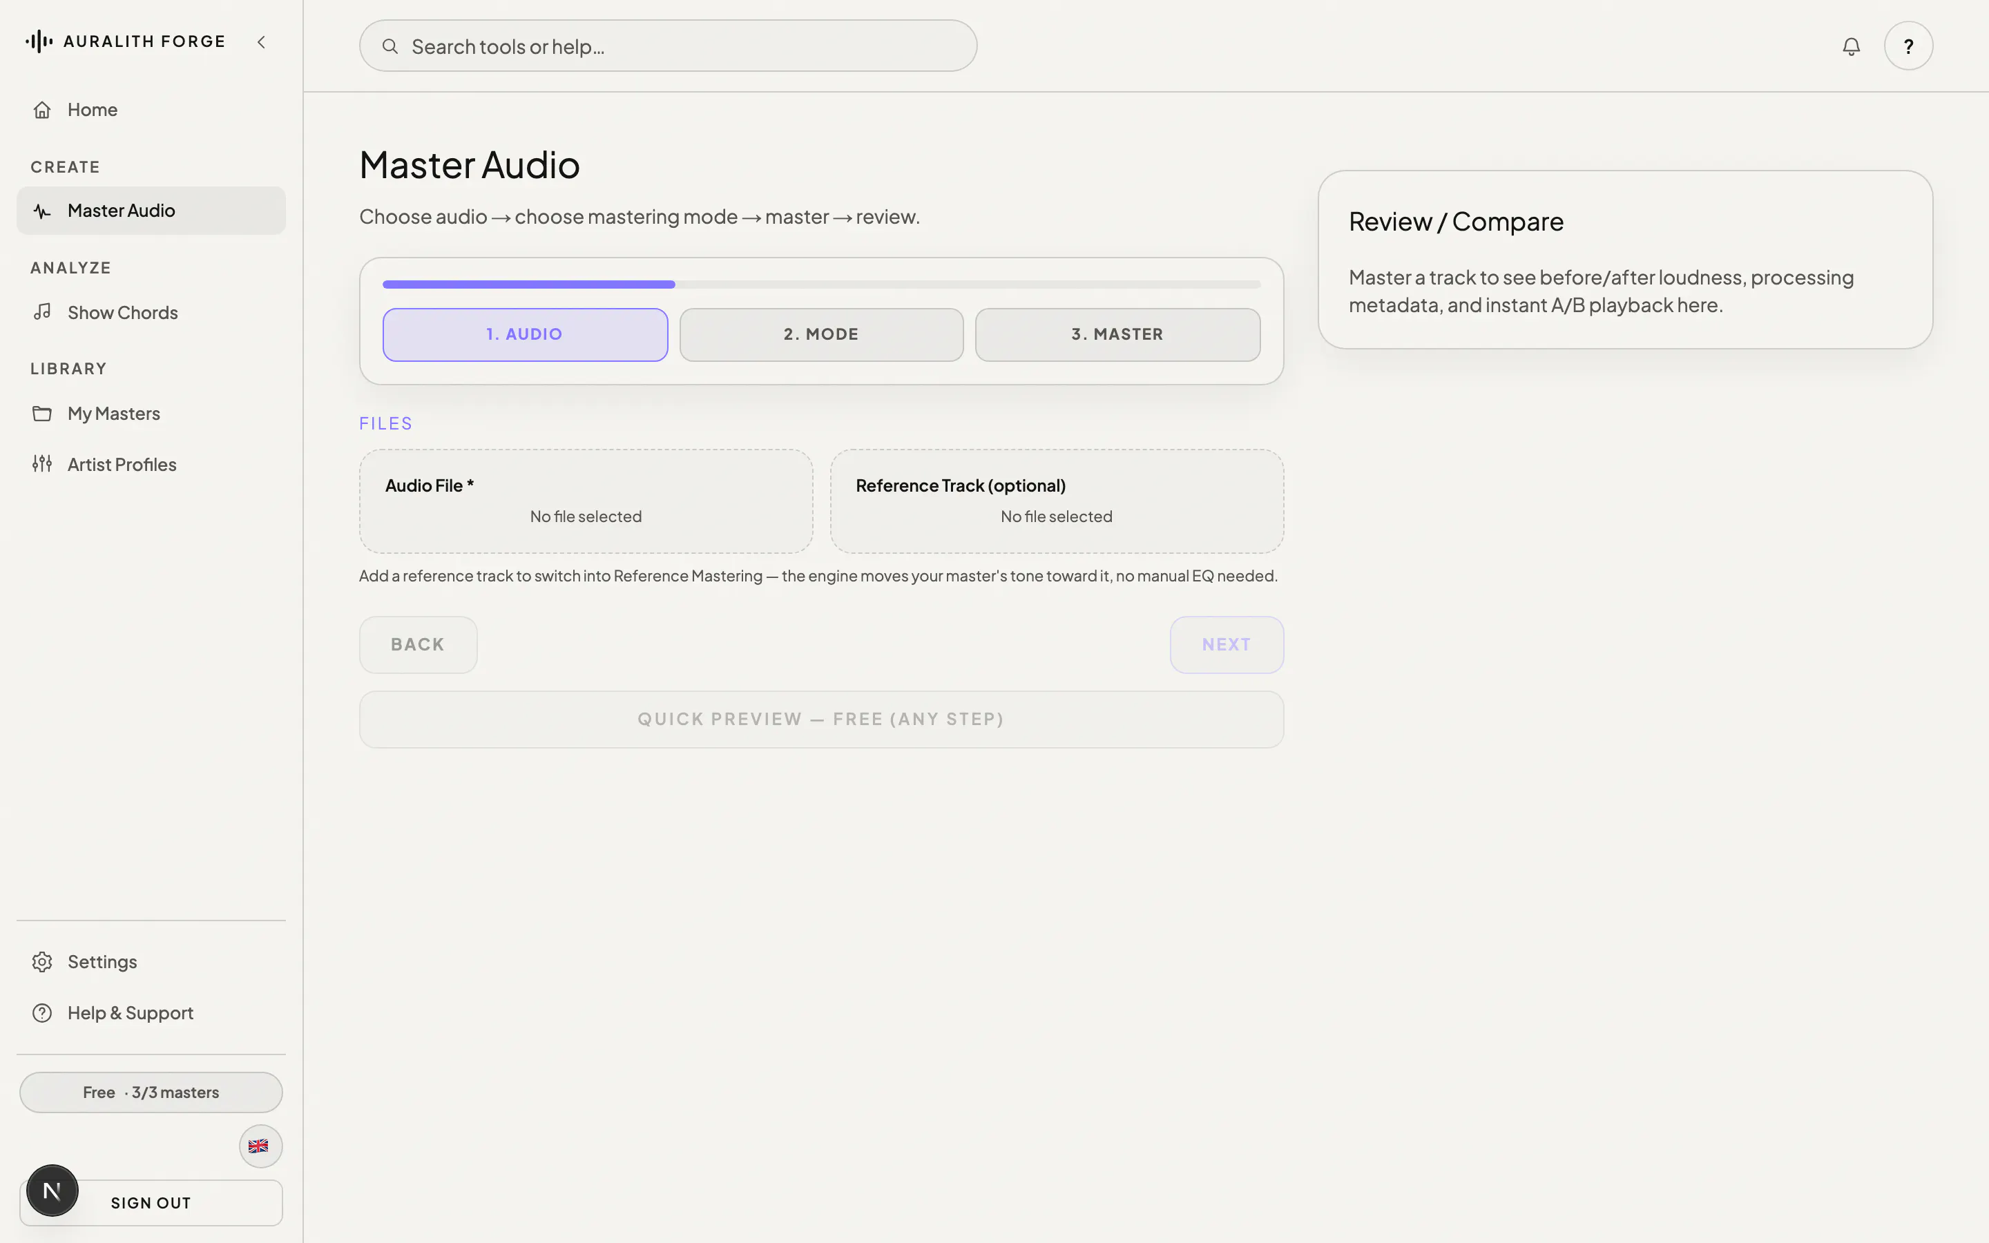The image size is (1989, 1243).
Task: Switch language via the UK flag button
Action: (x=260, y=1146)
